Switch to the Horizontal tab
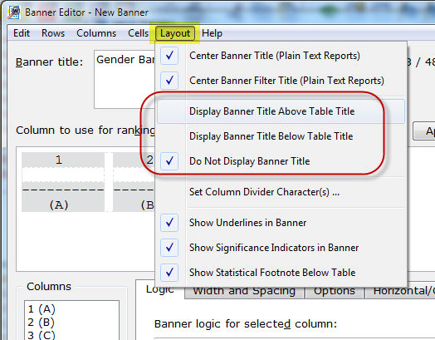Screen dimensions: 435x340 (x=400, y=292)
